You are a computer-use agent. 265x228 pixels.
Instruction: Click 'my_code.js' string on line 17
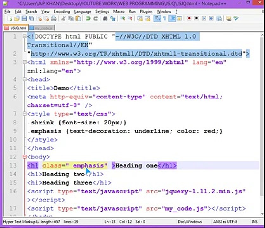pos(184,209)
